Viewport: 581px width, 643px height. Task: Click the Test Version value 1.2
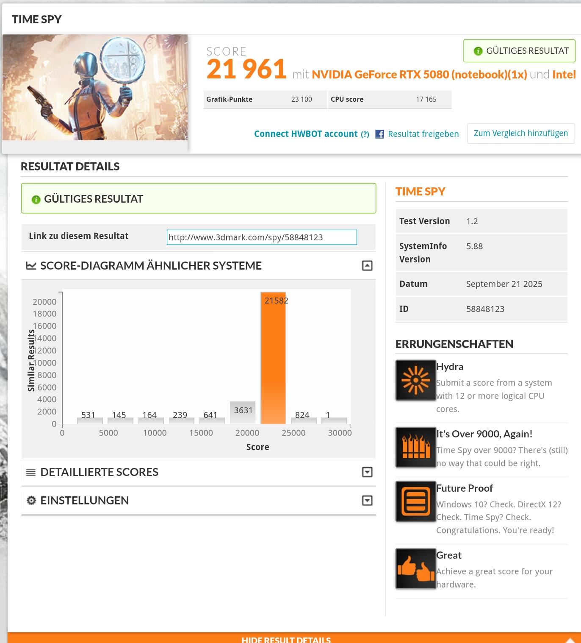point(472,221)
